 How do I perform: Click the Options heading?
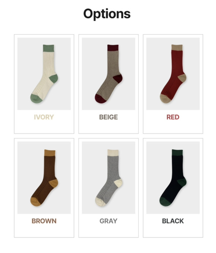107,14
